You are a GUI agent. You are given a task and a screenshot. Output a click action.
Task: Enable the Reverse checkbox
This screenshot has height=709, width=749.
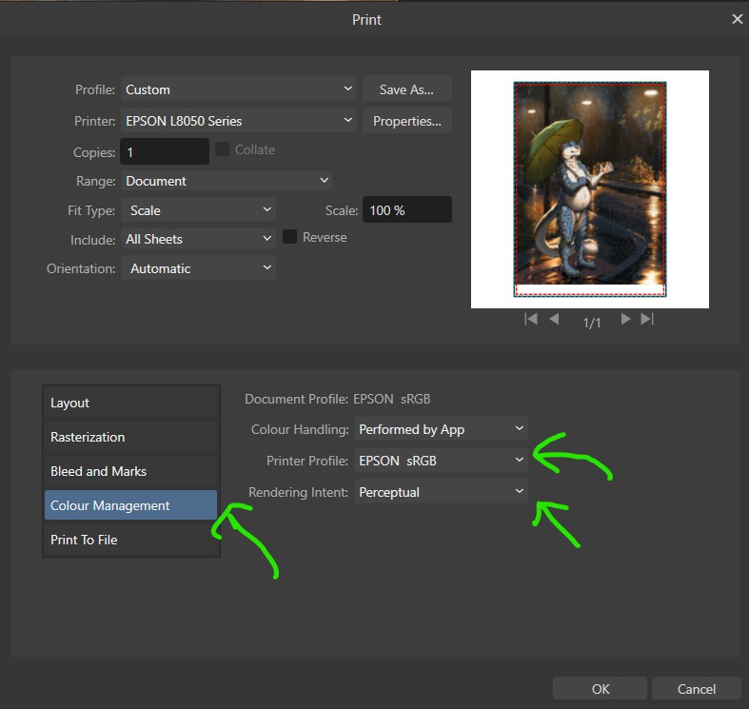pyautogui.click(x=290, y=237)
